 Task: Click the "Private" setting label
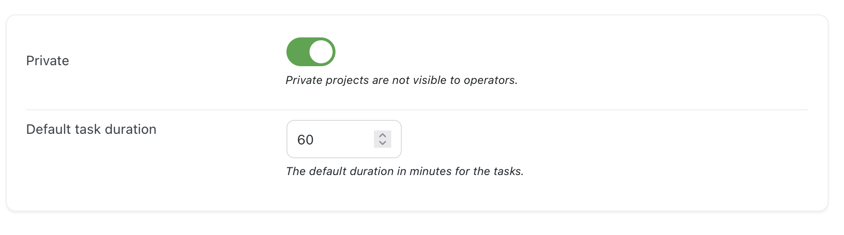pyautogui.click(x=48, y=61)
